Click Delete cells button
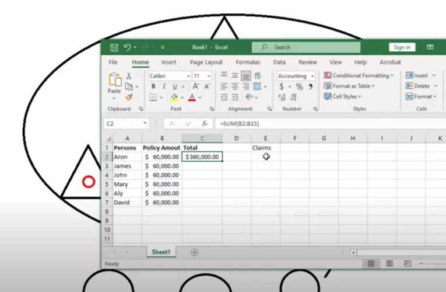 point(417,86)
